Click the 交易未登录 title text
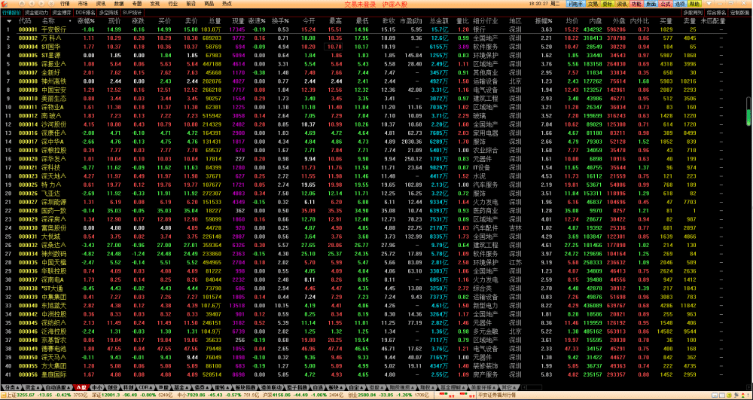Viewport: 753px width, 400px height. pyautogui.click(x=361, y=3)
